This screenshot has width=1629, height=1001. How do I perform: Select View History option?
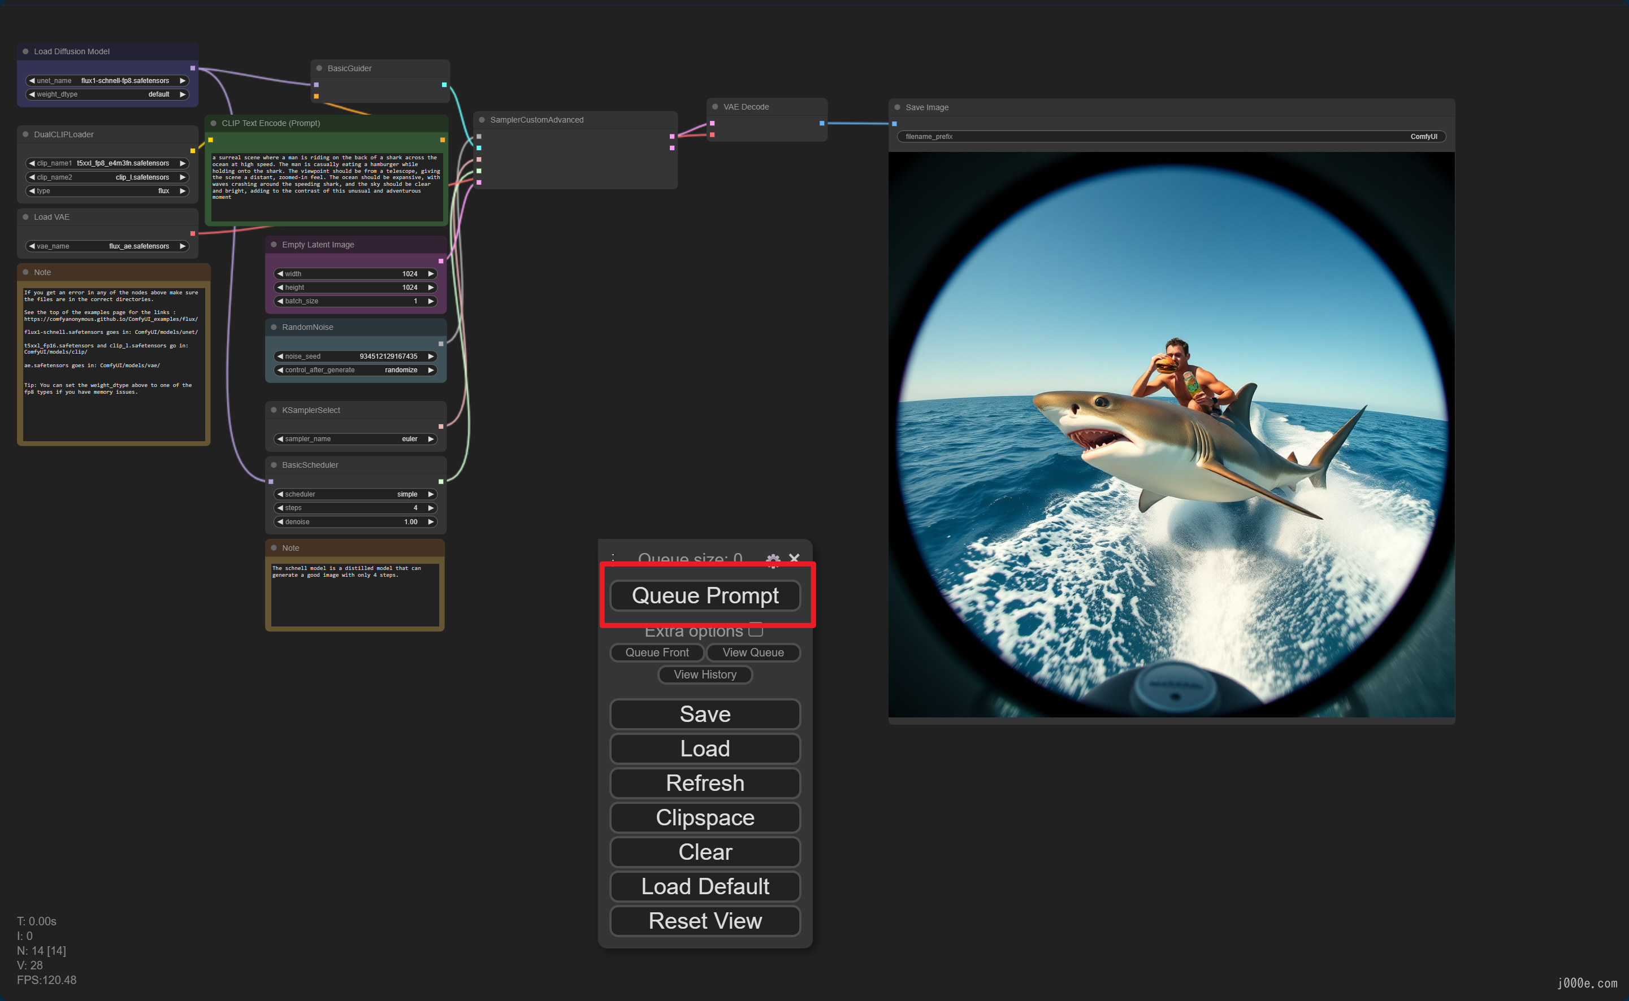click(x=704, y=673)
